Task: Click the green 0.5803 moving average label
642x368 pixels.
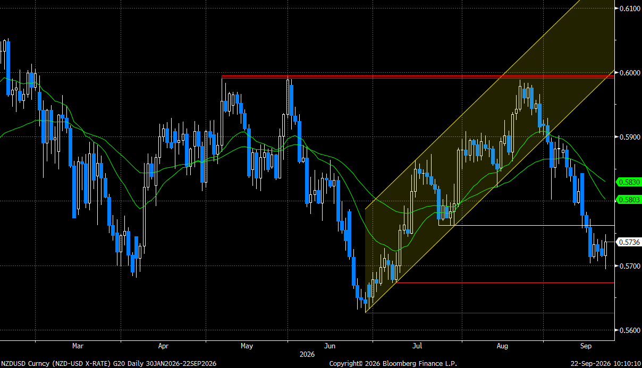Action: click(628, 200)
